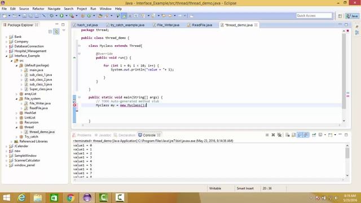
Task: Click the New Java Class icon
Action: point(89,16)
